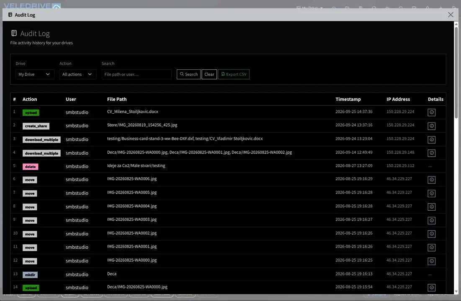The width and height of the screenshot is (461, 301).
Task: Click the File Path column header
Action: (117, 99)
